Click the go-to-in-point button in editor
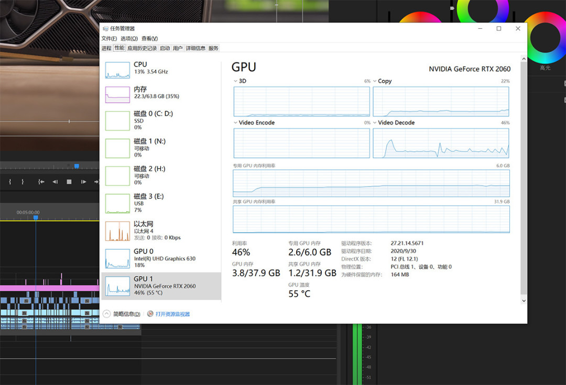Viewport: 566px width, 385px height. click(41, 182)
